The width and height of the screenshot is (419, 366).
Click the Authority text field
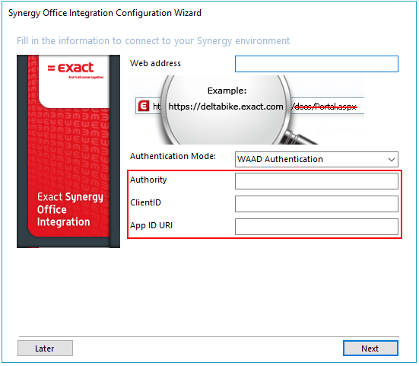[316, 181]
